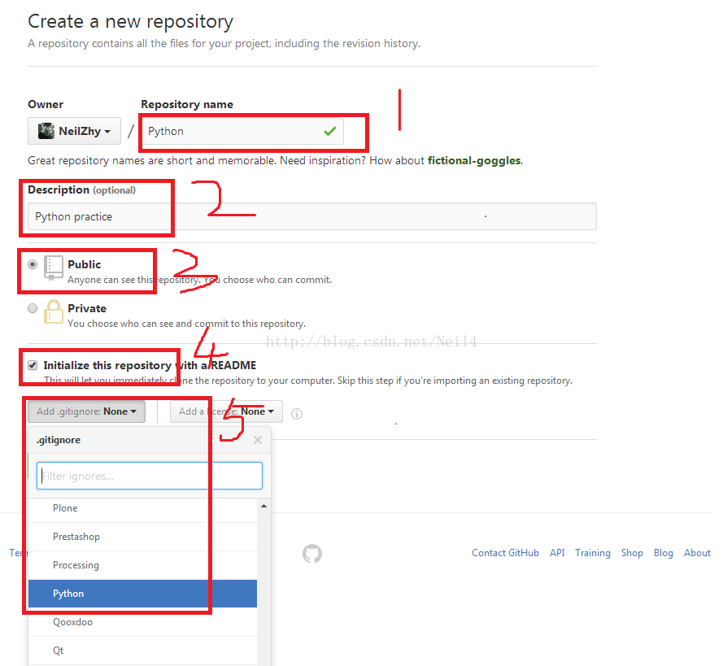Open the Shop footer link
Screen dimensions: 727x666
tap(632, 553)
